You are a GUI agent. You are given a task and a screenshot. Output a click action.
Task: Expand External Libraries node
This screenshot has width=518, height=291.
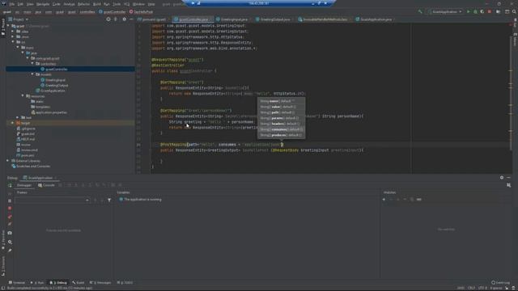[8, 161]
